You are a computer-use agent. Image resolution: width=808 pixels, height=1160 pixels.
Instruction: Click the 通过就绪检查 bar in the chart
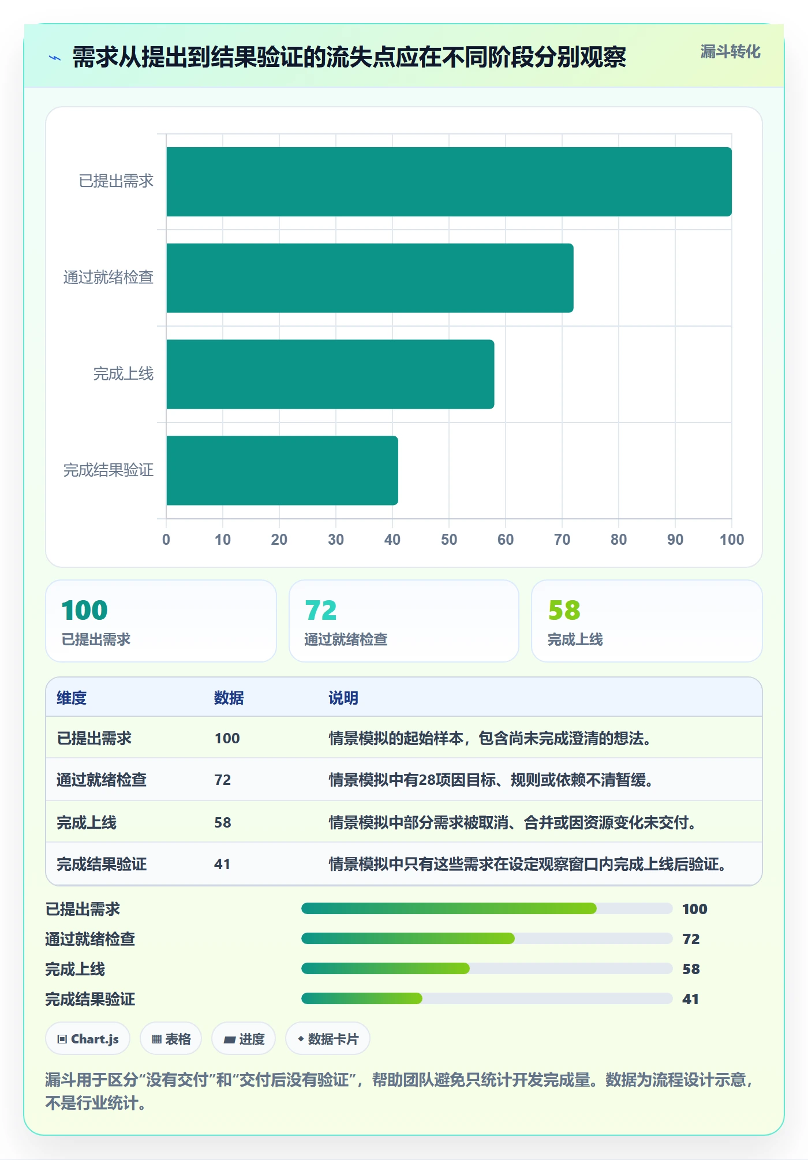(x=370, y=278)
